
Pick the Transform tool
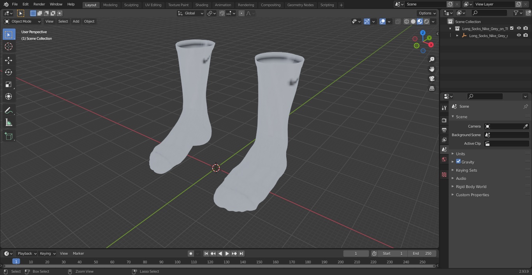[9, 96]
